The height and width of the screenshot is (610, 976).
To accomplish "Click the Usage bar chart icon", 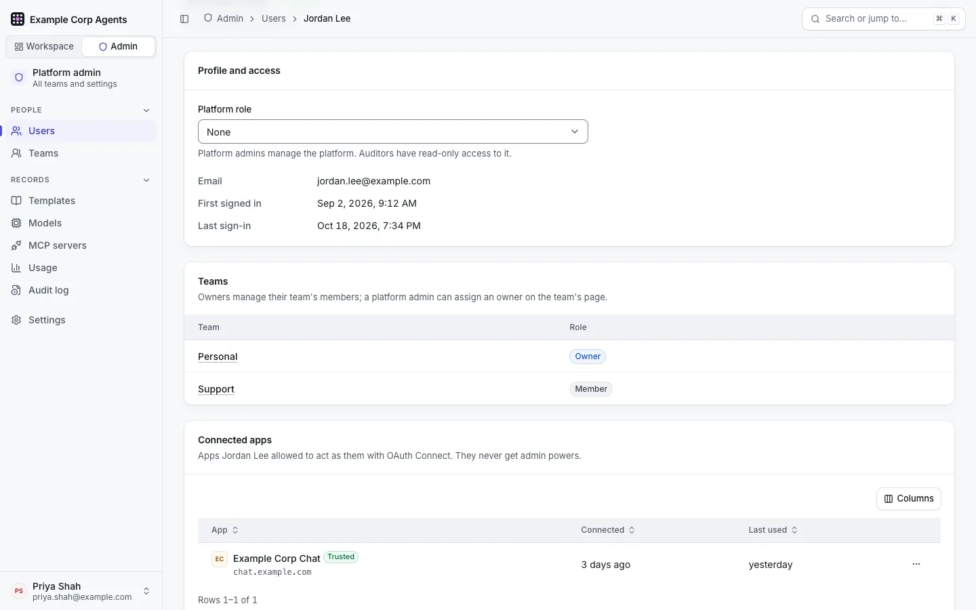I will click(16, 268).
